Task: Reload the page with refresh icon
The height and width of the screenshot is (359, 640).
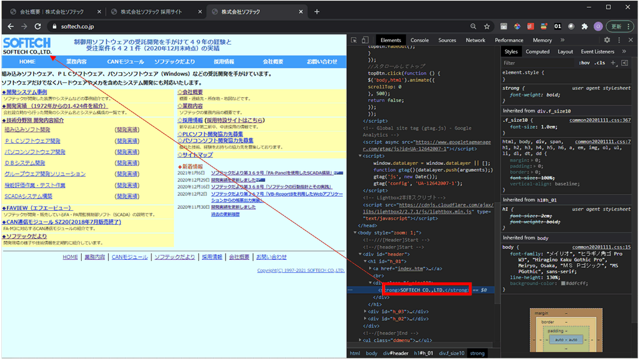Action: click(38, 27)
